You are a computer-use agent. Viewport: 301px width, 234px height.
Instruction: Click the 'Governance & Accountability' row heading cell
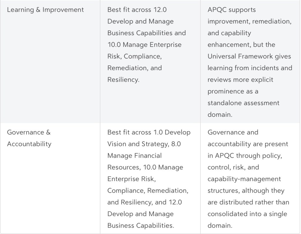coord(29,138)
